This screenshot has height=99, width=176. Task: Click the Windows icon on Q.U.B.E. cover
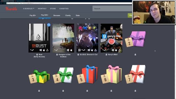tap(89, 50)
